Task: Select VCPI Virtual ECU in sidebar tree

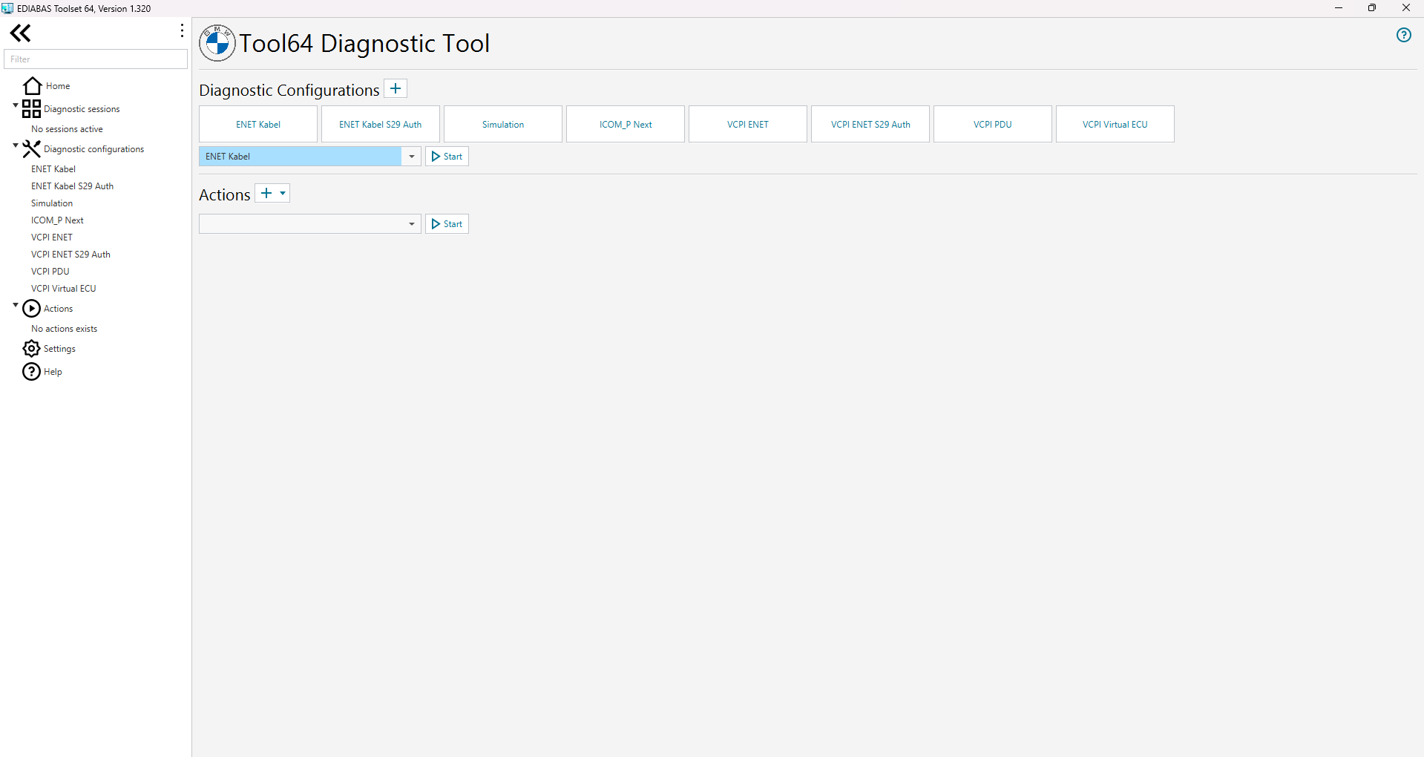Action: pyautogui.click(x=64, y=289)
